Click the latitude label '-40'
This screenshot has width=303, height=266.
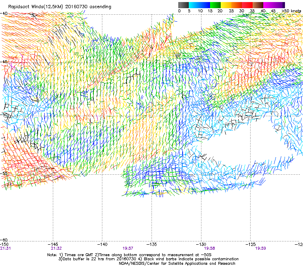click(x=4, y=14)
